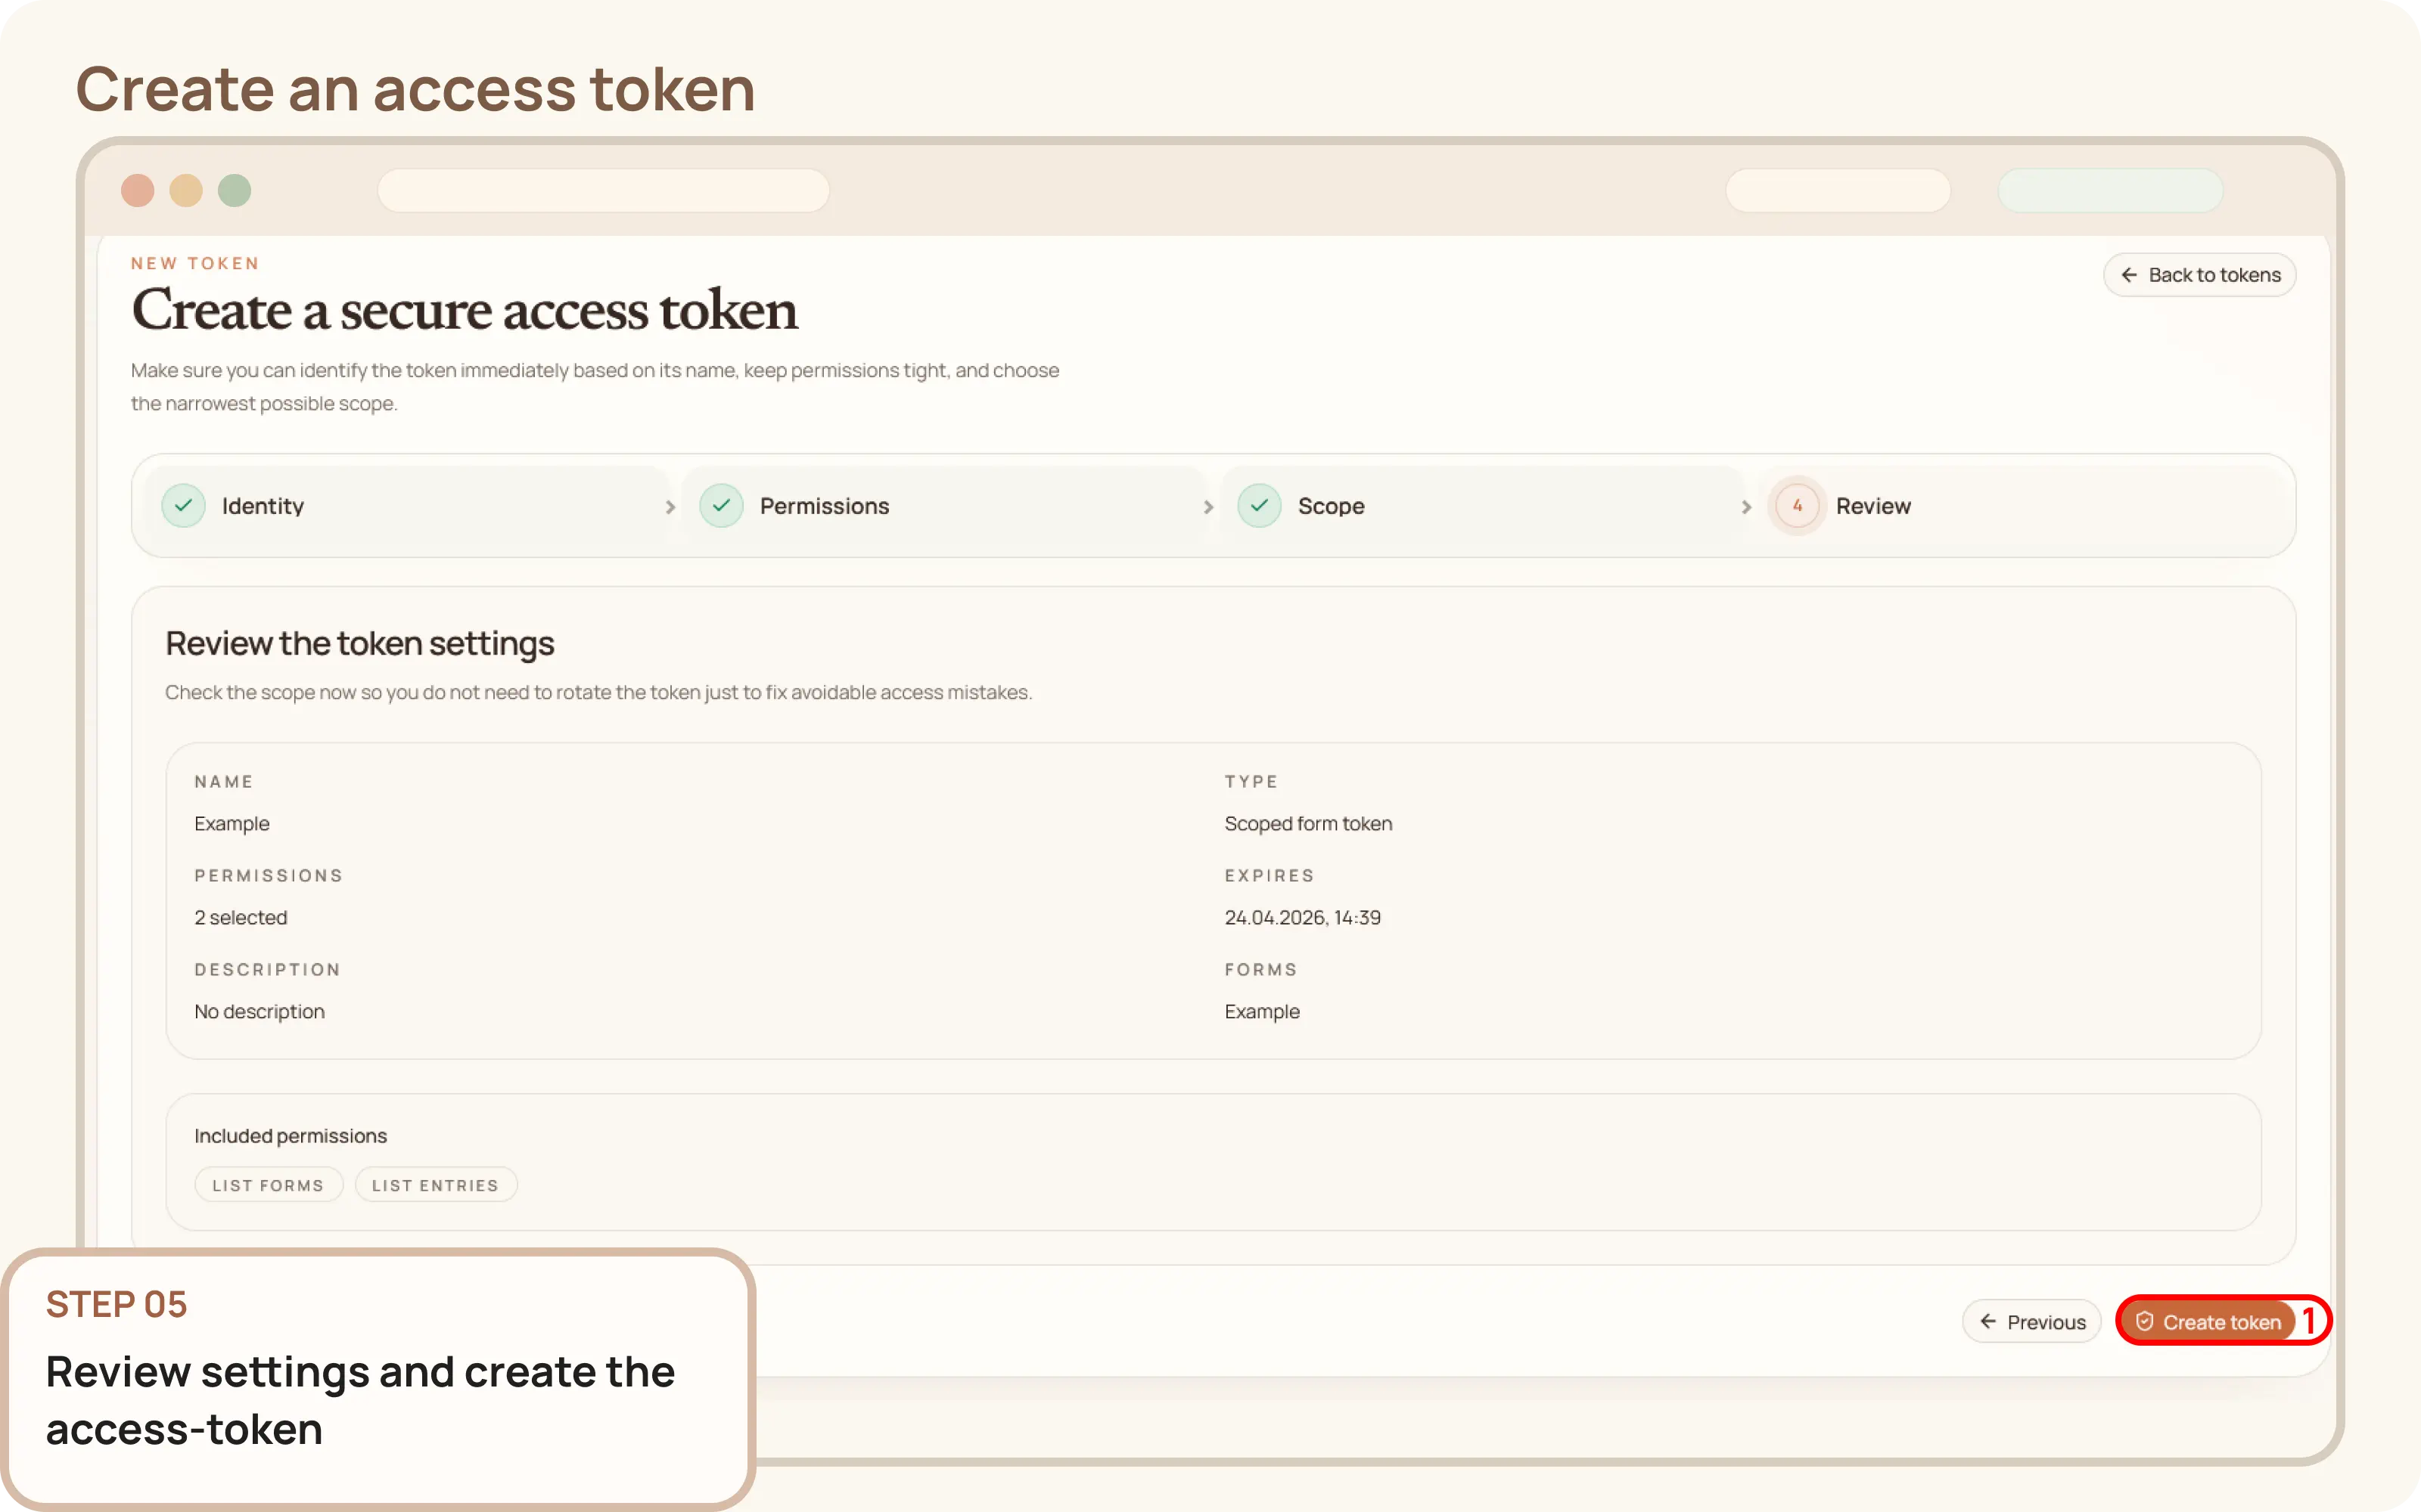The image size is (2421, 1512).
Task: Click the LIST FORMS permission chip
Action: pyautogui.click(x=268, y=1184)
